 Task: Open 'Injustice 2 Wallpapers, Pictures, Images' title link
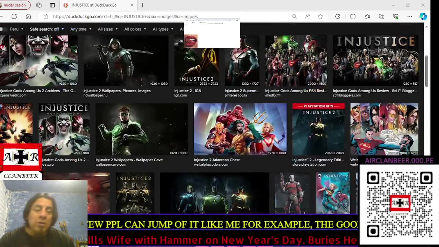(117, 91)
